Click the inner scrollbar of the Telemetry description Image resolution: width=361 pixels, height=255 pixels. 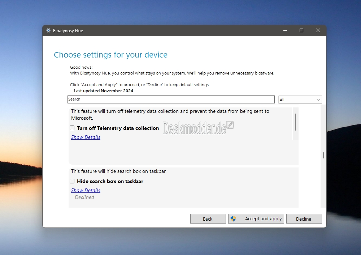pos(295,122)
